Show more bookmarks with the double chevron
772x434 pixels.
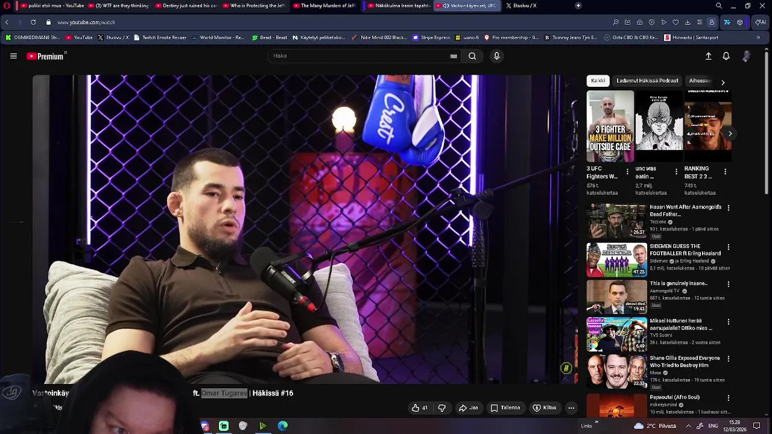pos(758,37)
